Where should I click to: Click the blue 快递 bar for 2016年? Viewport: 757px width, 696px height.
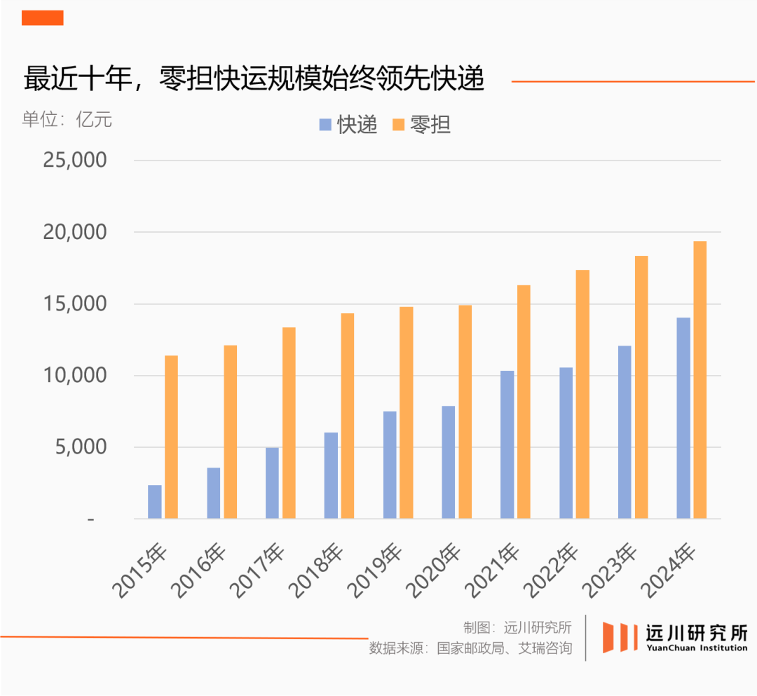click(x=213, y=493)
